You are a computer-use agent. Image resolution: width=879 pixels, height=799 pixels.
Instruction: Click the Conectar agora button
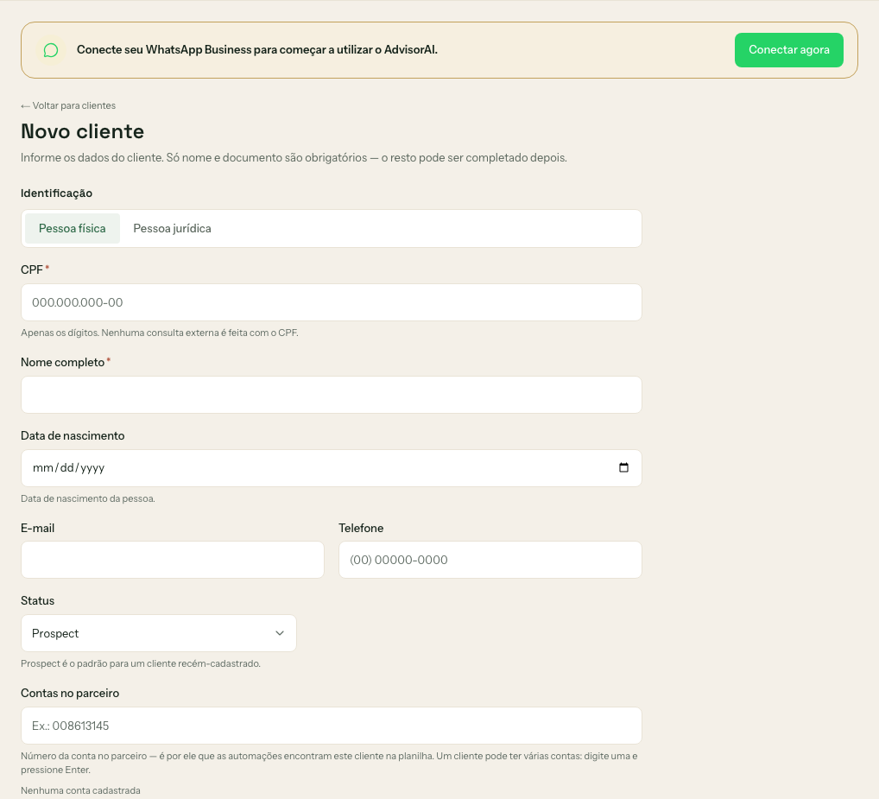[788, 50]
